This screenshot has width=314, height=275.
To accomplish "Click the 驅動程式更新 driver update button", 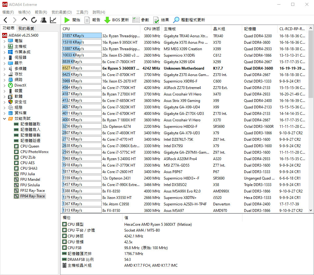I will pyautogui.click(x=189, y=20).
